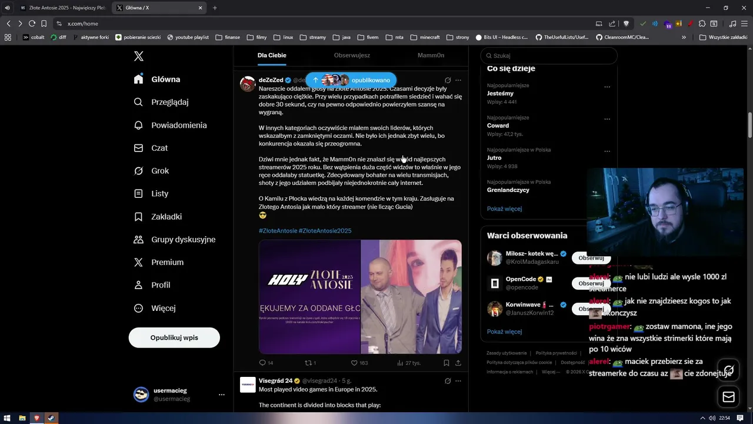Open more options for the Jesteśmy trend
Viewport: 753px width, 424px height.
pyautogui.click(x=607, y=87)
